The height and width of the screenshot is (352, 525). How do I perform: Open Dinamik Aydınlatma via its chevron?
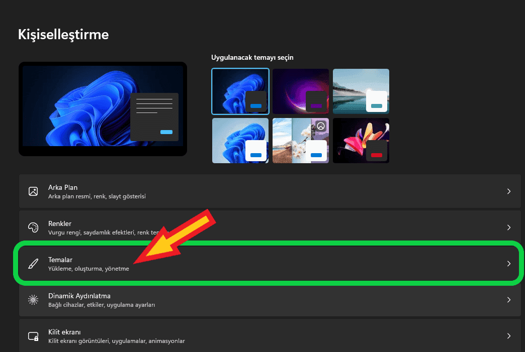tap(508, 300)
